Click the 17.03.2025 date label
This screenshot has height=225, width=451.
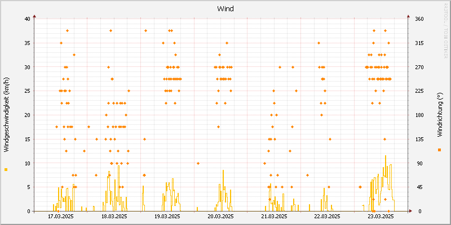click(x=61, y=217)
